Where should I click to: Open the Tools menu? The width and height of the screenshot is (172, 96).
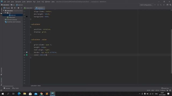pyautogui.click(x=38, y=2)
